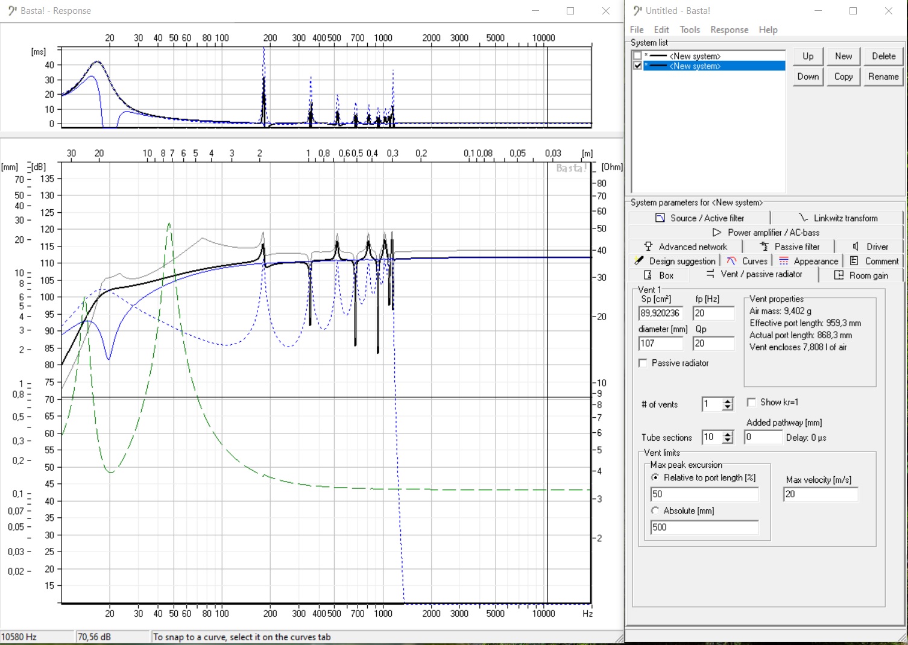The width and height of the screenshot is (908, 645).
Task: Open the Power amplifier / AC-bass tab
Action: click(766, 232)
